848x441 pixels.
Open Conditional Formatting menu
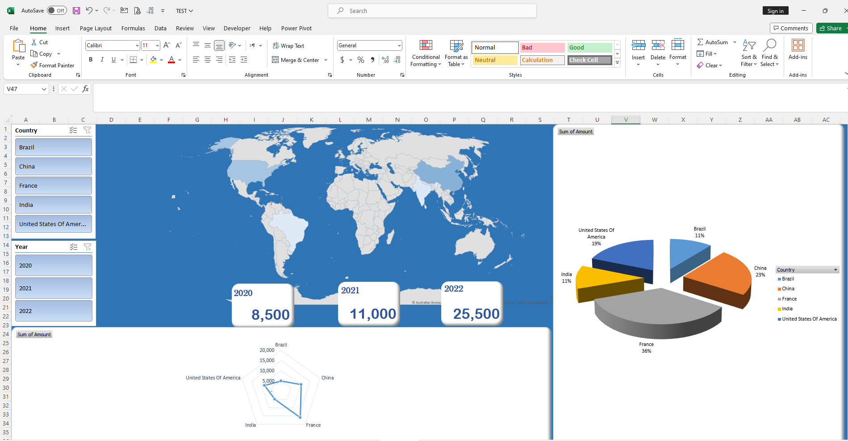tap(426, 54)
